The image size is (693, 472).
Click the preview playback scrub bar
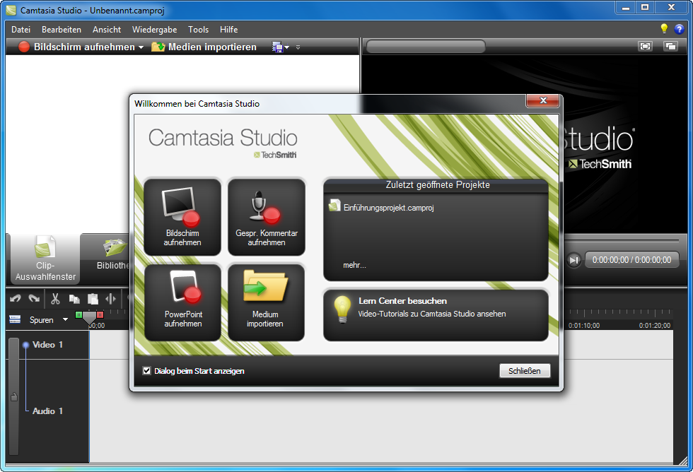622,241
